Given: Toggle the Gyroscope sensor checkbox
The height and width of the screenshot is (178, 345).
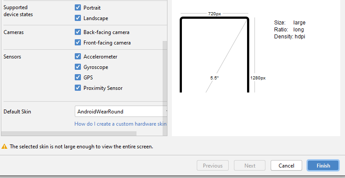Looking at the screenshot, I should click(78, 67).
